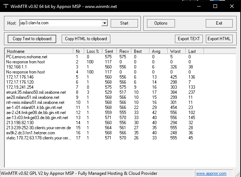
Task: Click the Loss % column header
Action: pyautogui.click(x=93, y=51)
